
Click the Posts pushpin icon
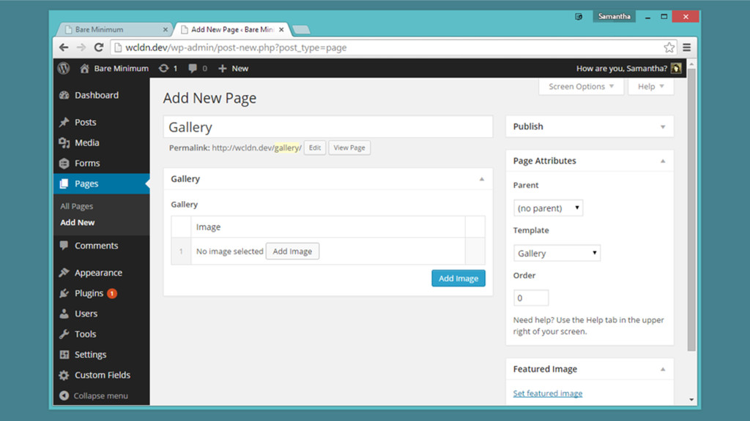pos(64,122)
